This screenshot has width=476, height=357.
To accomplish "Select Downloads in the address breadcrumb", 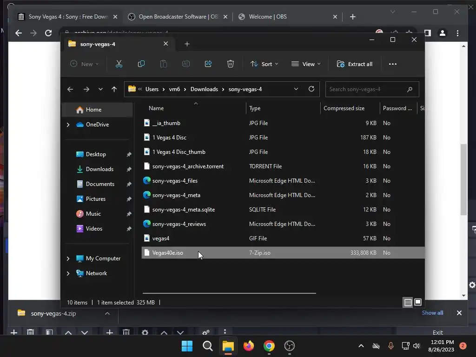I will coord(204,89).
